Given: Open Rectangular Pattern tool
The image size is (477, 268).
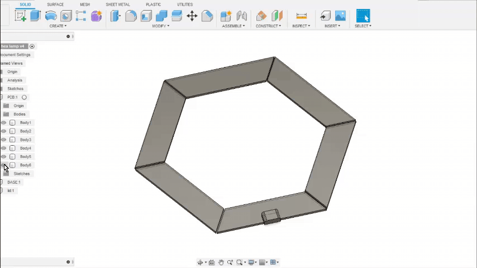Looking at the screenshot, I should (81, 16).
